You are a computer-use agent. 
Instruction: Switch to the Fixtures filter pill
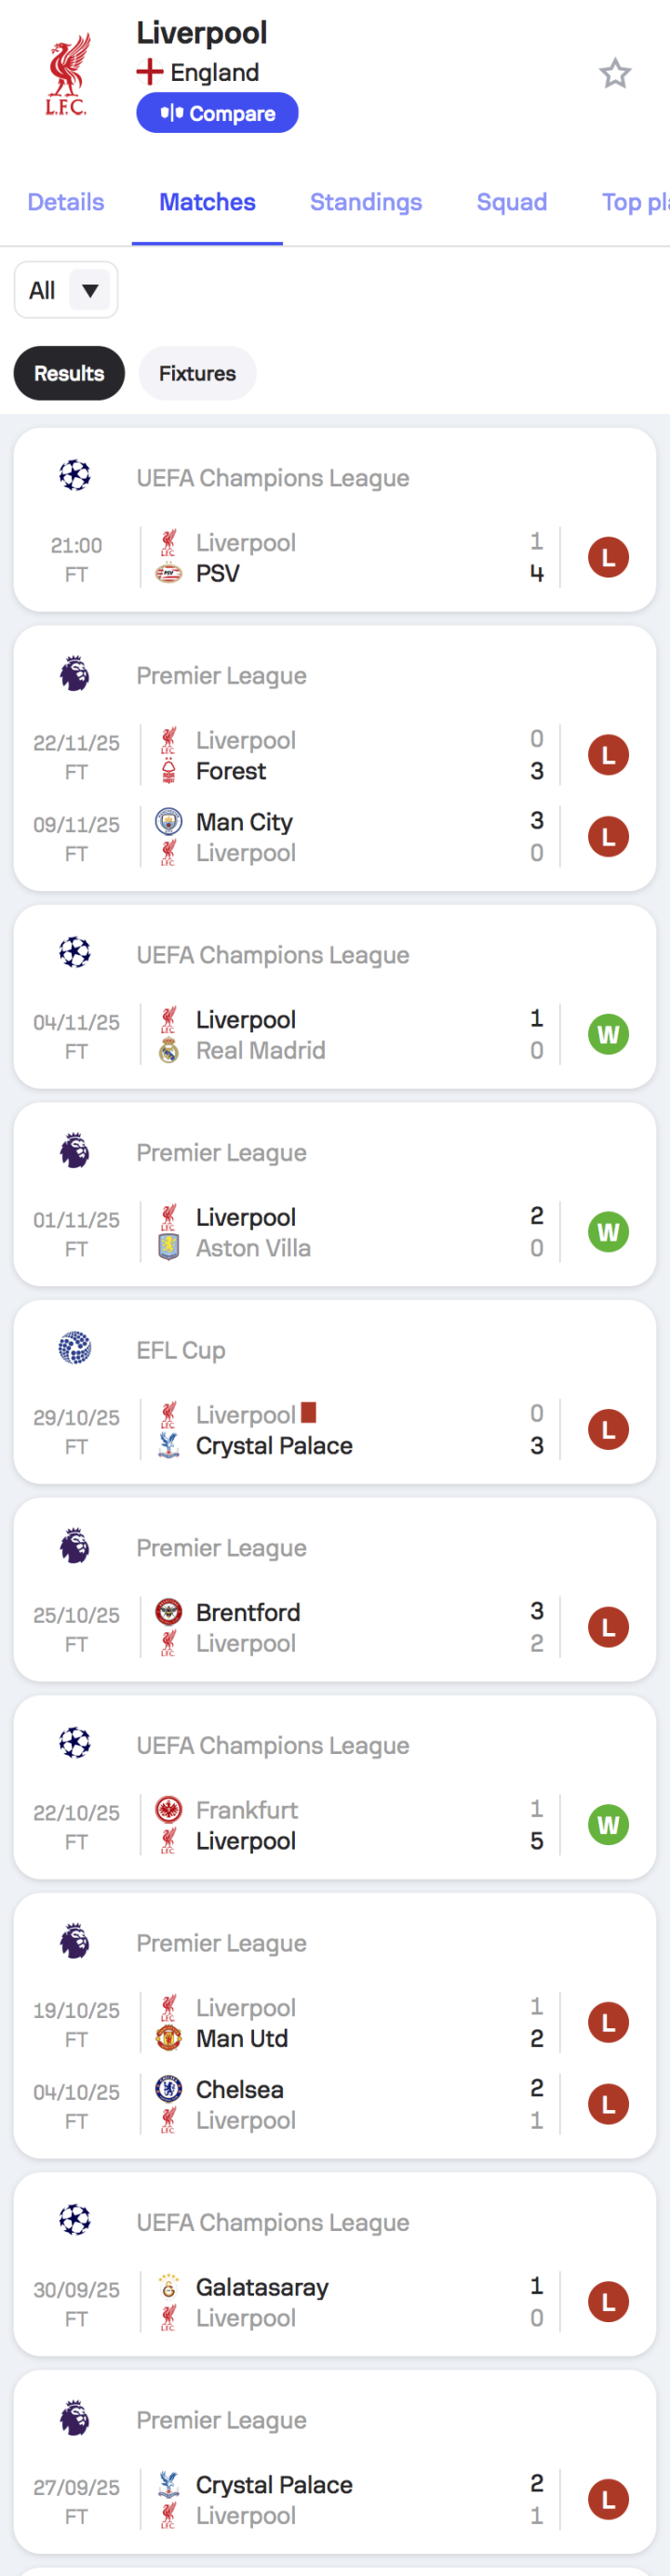tap(197, 373)
